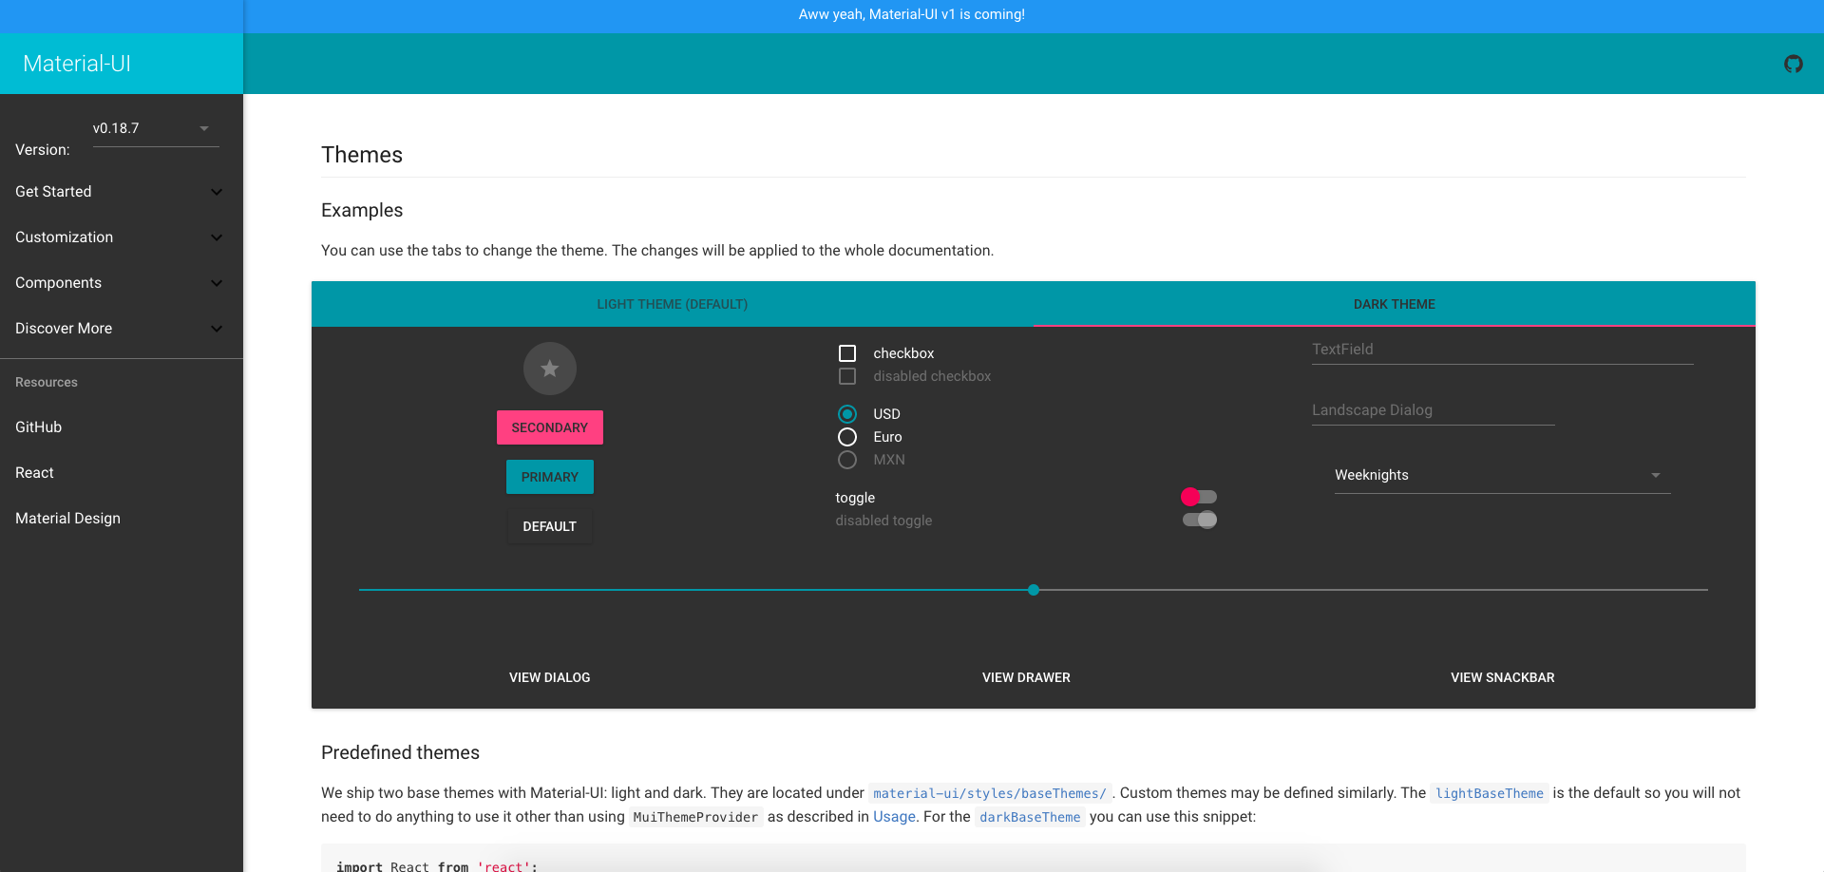This screenshot has width=1824, height=872.
Task: Follow the Usage hyperlink
Action: point(894,817)
